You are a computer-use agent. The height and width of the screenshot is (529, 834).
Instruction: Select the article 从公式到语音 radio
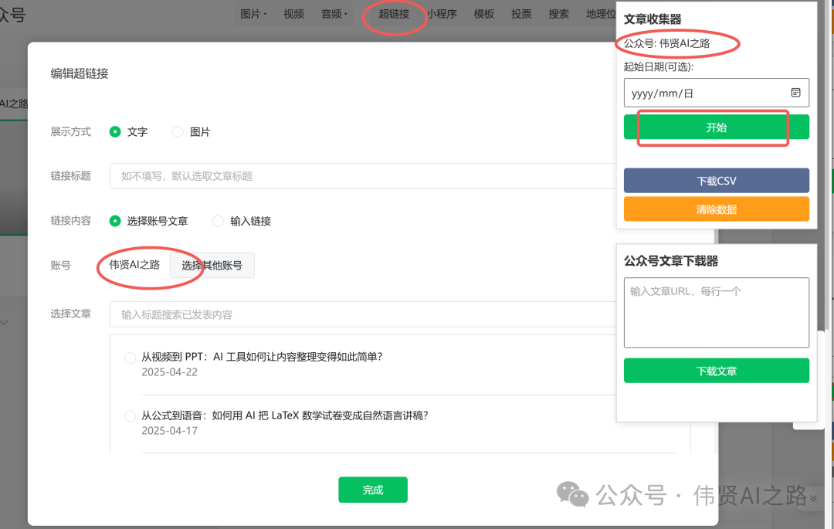tap(130, 416)
